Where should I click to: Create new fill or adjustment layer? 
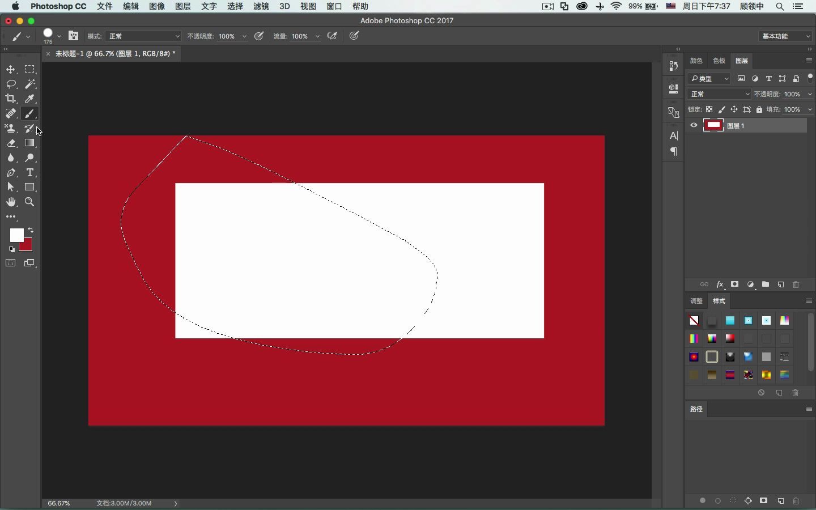point(750,284)
